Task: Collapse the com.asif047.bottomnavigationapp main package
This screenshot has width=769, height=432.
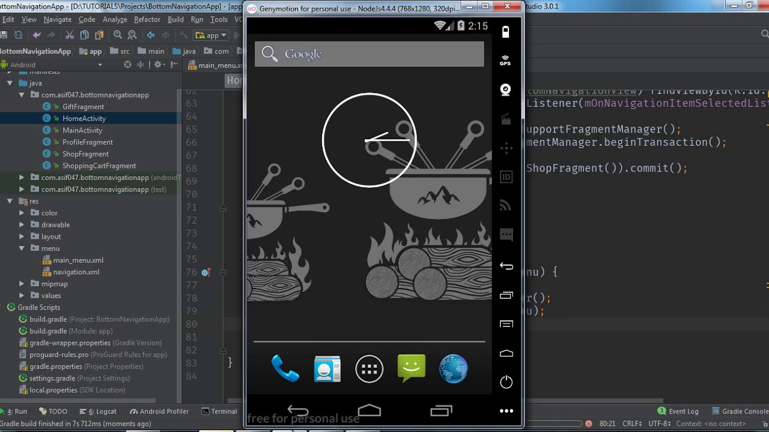Action: pos(22,95)
